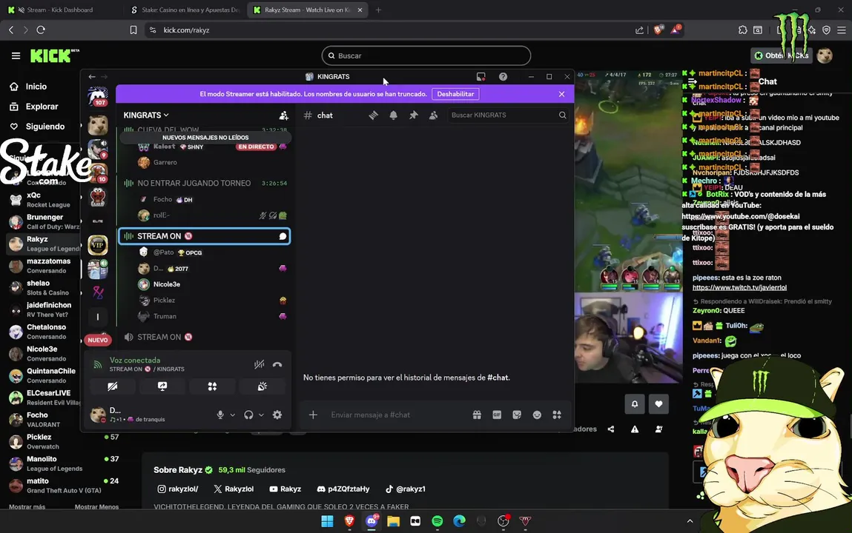Open Spotify from Windows taskbar

click(x=437, y=521)
